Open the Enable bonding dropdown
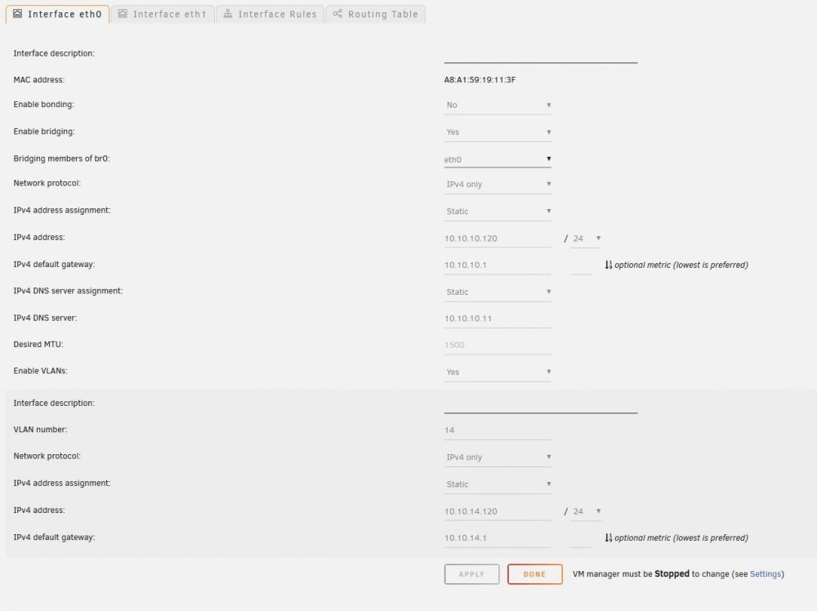817x611 pixels. (498, 105)
